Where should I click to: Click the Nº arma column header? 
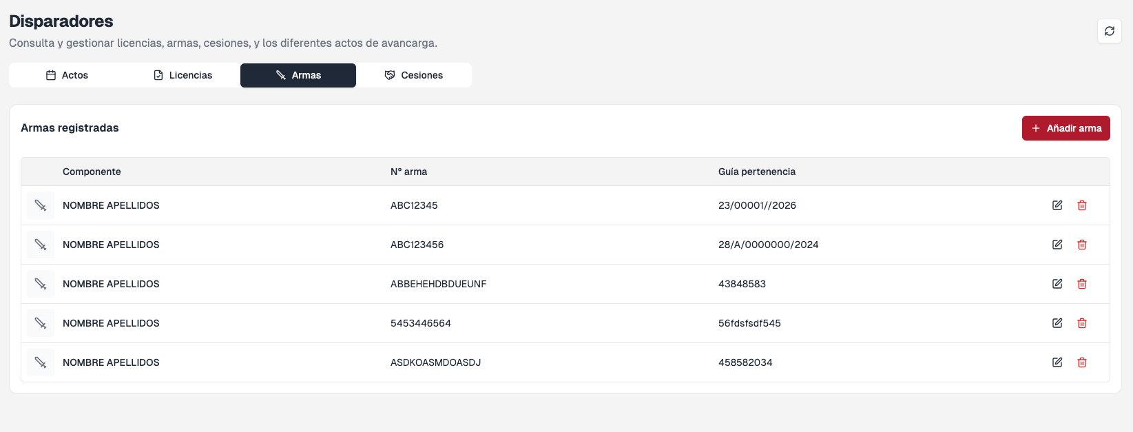(x=408, y=172)
